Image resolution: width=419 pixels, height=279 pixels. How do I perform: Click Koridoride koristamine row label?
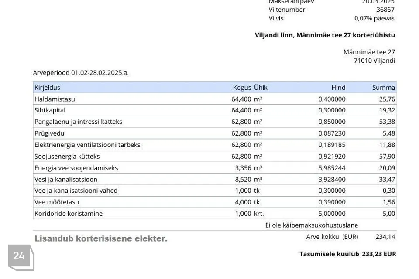pos(69,214)
